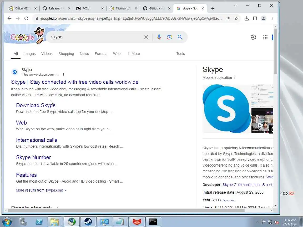Clear the skype search query
The height and width of the screenshot is (227, 303).
(146, 37)
